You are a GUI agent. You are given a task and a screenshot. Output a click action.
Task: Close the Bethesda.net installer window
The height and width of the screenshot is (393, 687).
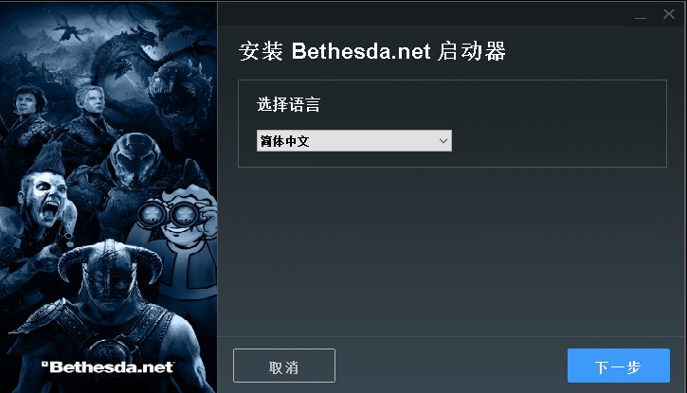(x=669, y=14)
